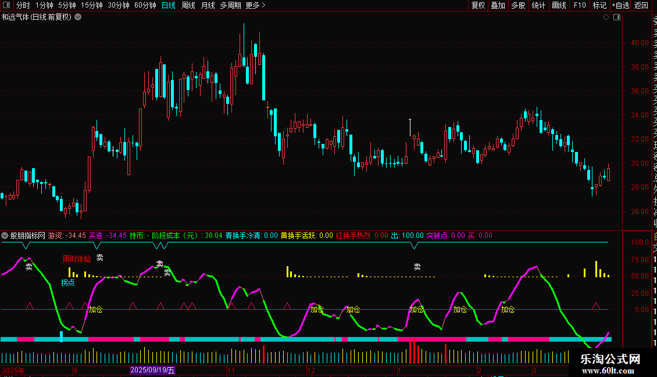Open the 复权 menu
Screen dimensions: 657x377
(478, 5)
